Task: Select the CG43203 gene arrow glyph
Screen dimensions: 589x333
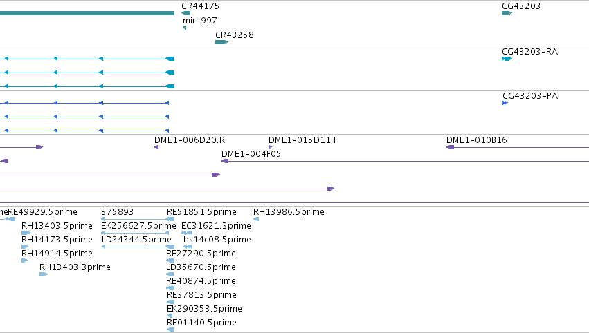Action: [507, 13]
